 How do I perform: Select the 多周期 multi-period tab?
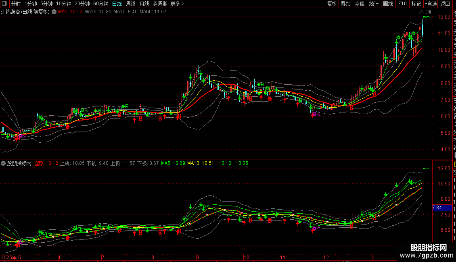(x=160, y=4)
